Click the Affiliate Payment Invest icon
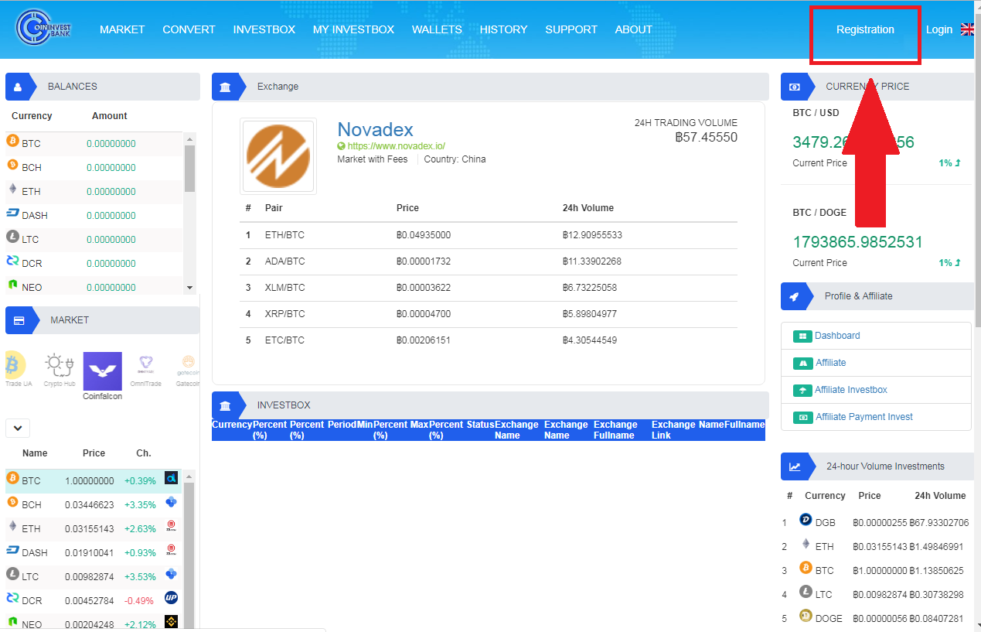Viewport: 981px width, 632px height. click(802, 417)
